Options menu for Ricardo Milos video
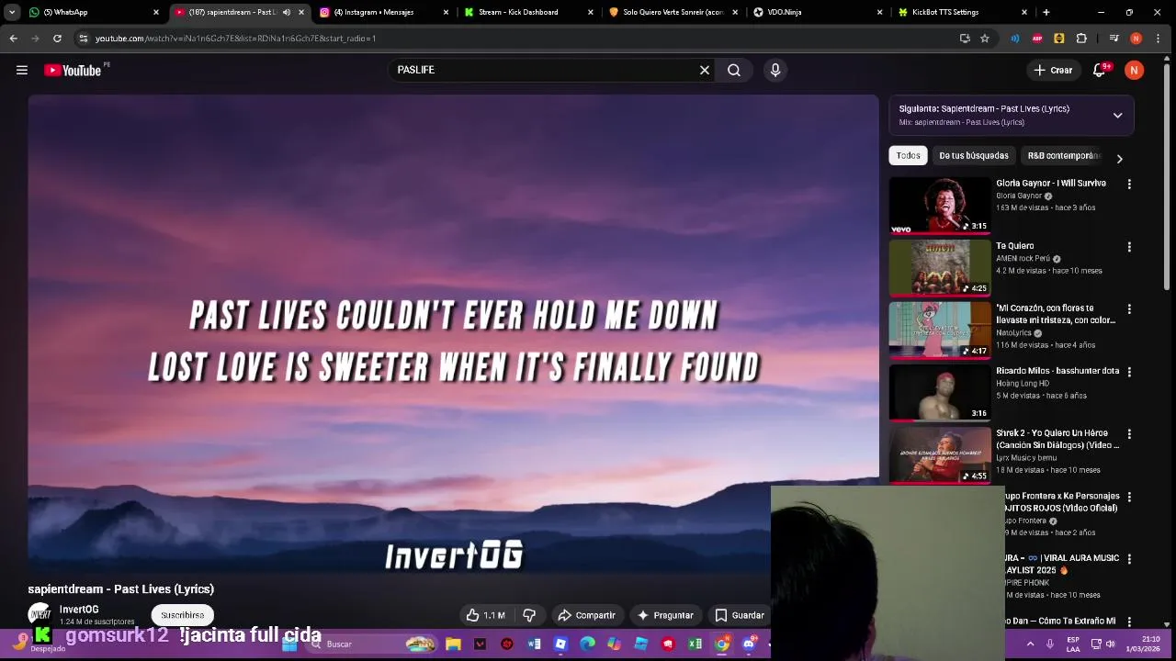The image size is (1176, 661). (x=1129, y=372)
